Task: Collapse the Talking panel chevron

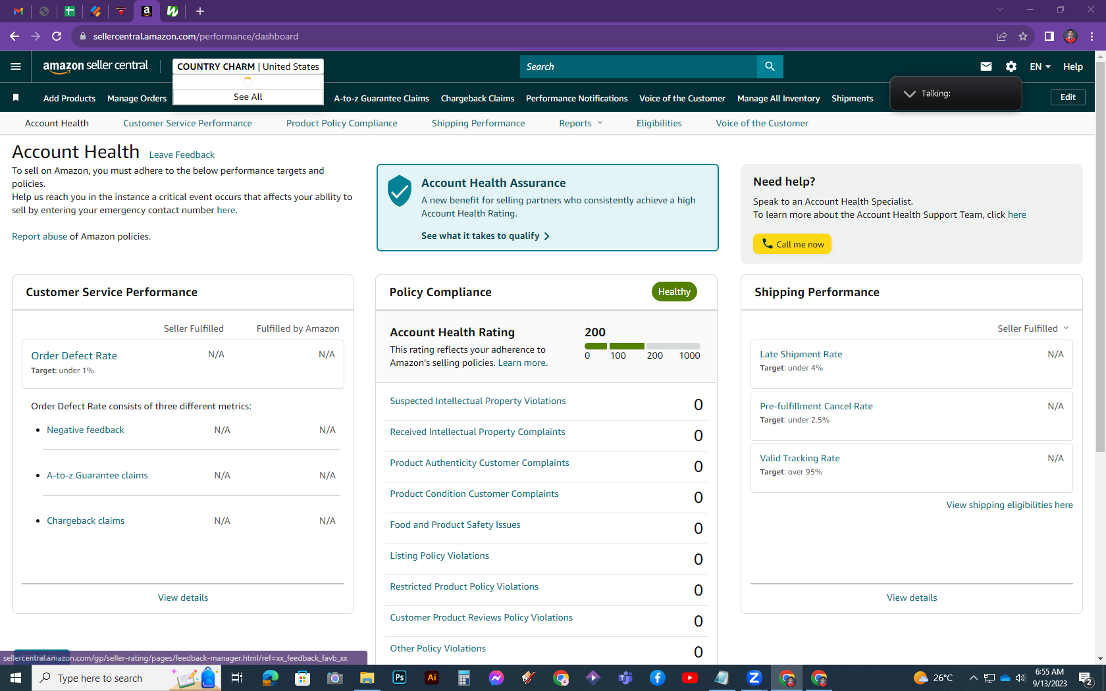Action: 910,93
